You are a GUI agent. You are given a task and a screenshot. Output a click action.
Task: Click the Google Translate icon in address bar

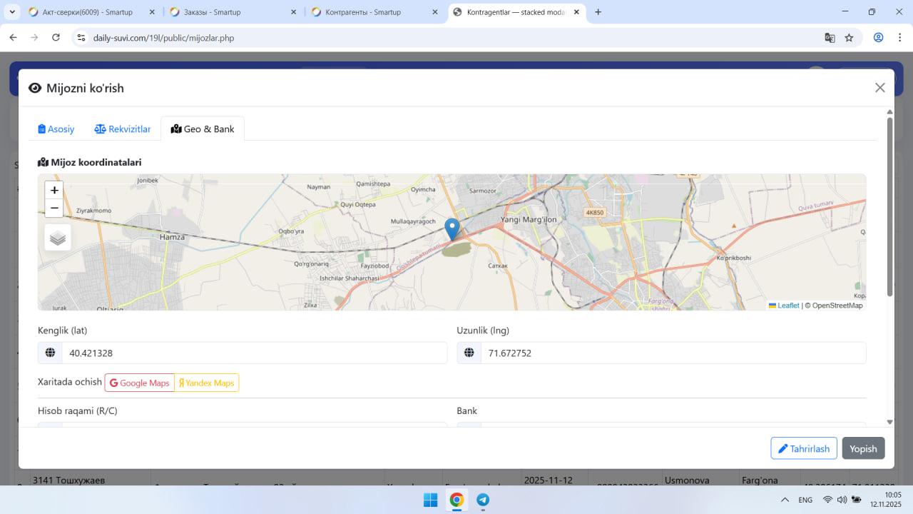point(830,38)
